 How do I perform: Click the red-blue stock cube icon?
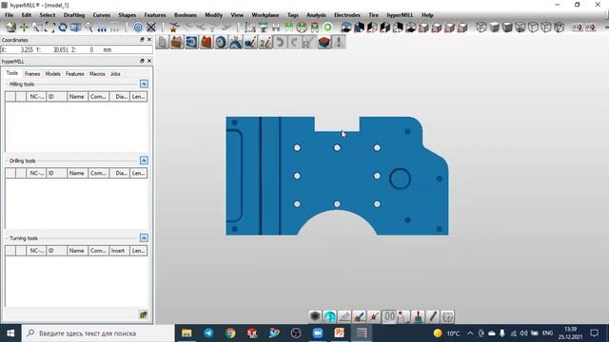(324, 42)
